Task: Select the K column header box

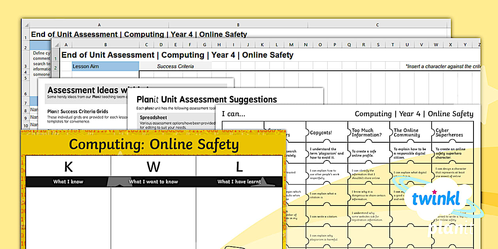Action: [x=68, y=167]
